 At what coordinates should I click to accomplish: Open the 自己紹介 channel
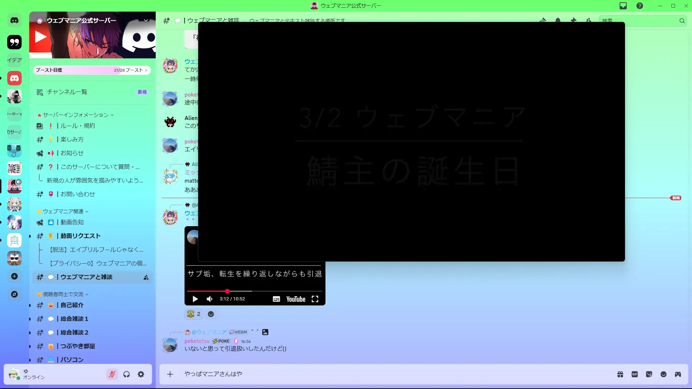72,305
